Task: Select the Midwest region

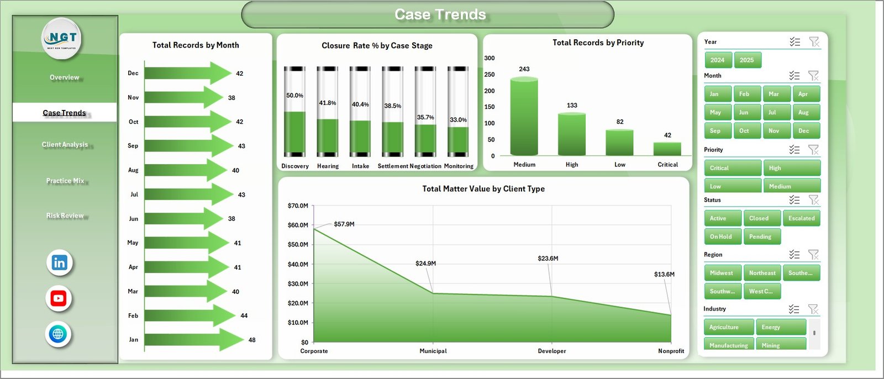Action: click(x=723, y=273)
